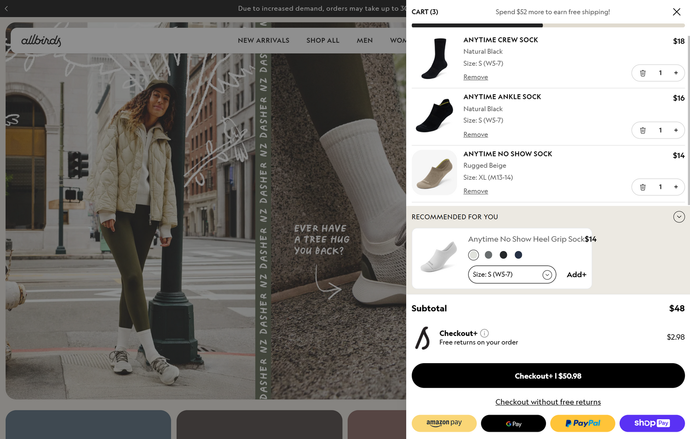690x439 pixels.
Task: Increase quantity of Anytime No Show Sock
Action: [x=676, y=187]
